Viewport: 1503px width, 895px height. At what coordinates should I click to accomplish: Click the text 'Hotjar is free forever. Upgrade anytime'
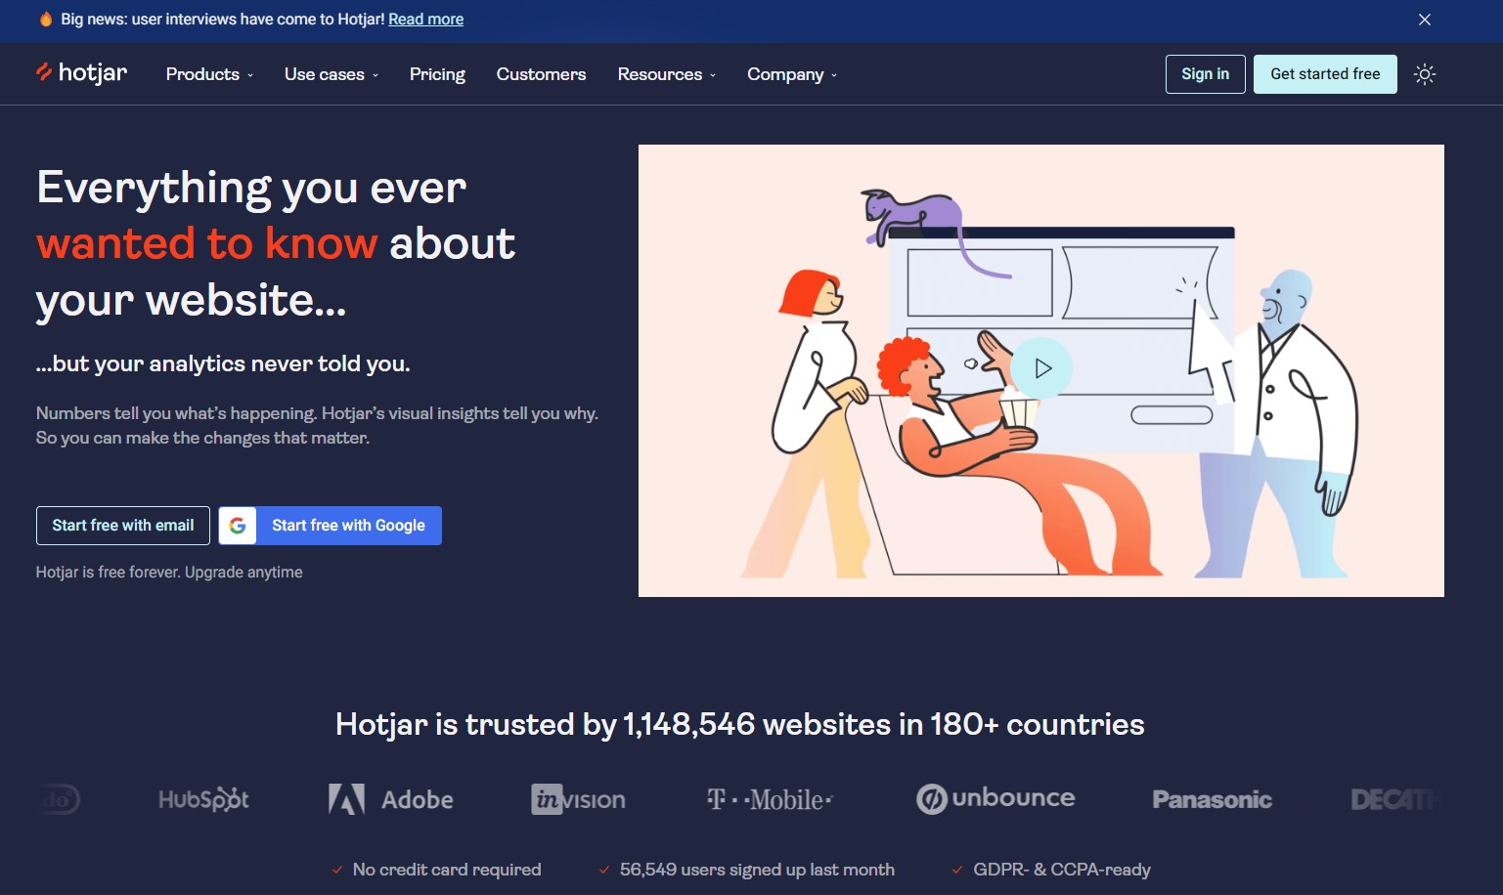169,572
